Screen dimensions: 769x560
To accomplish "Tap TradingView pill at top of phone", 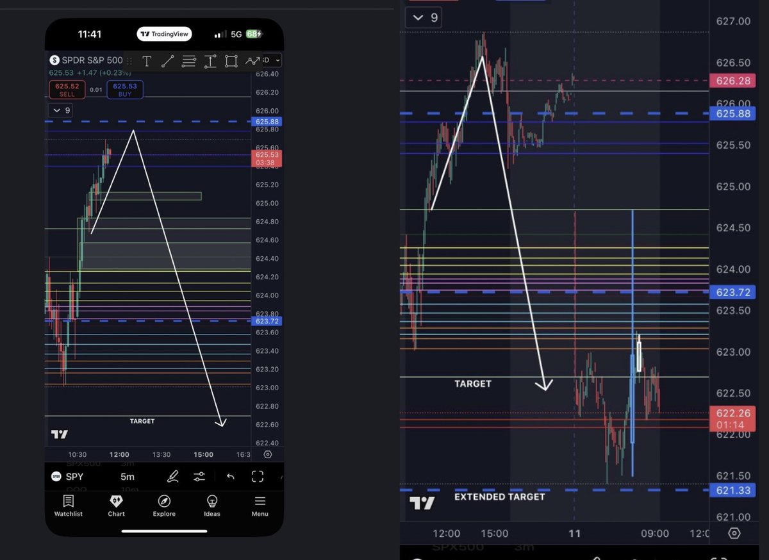I will tap(165, 34).
